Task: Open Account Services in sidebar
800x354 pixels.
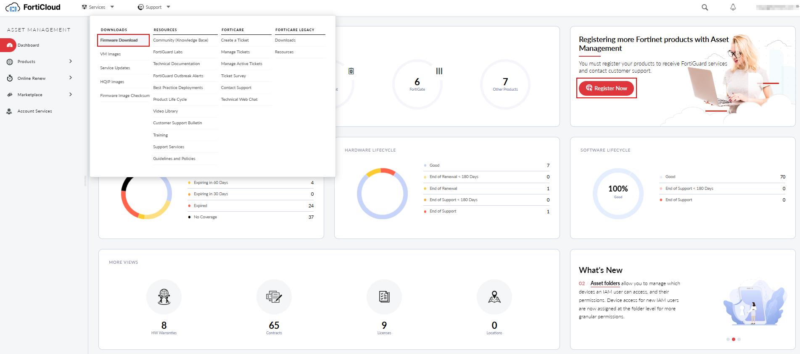Action: pos(35,111)
